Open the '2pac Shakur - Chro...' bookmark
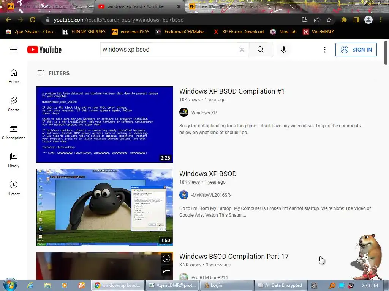The image size is (389, 291). (x=31, y=32)
